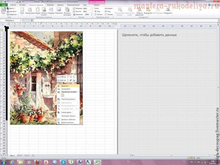Open the Размер paper size menu

(38, 11)
